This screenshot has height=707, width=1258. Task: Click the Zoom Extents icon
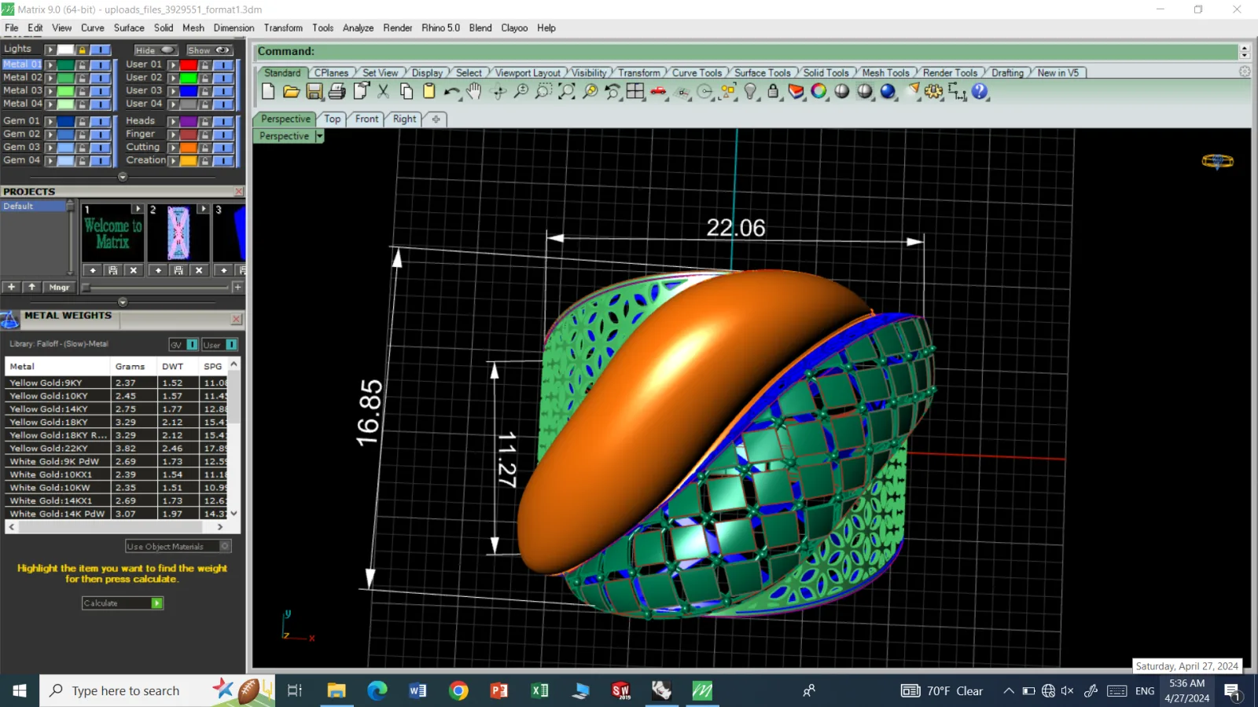coord(566,91)
